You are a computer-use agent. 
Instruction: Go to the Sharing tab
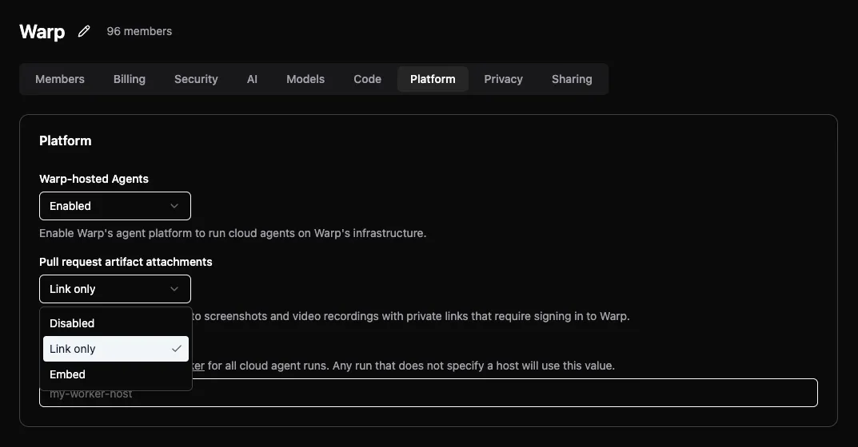pos(572,79)
